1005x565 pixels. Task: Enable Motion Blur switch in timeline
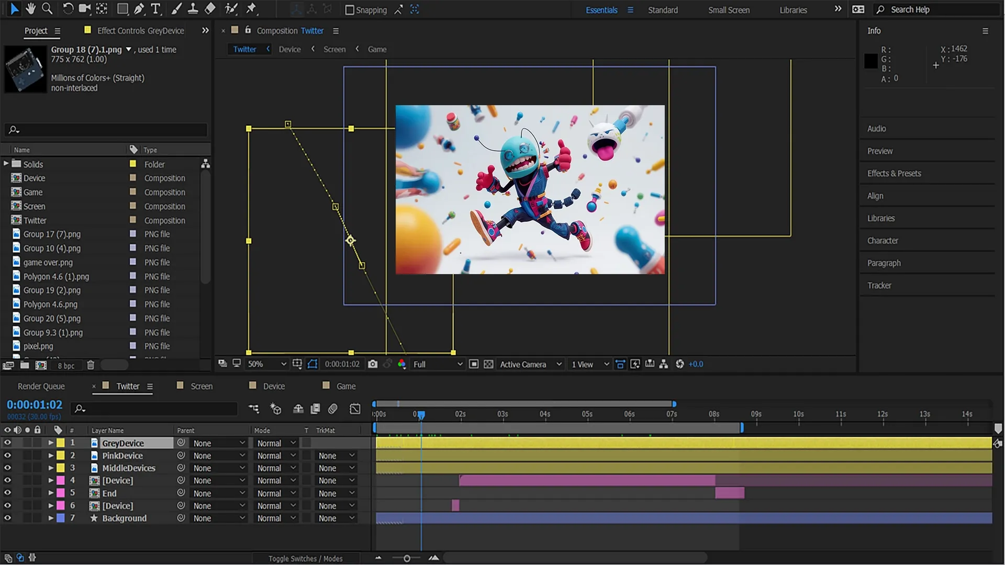[332, 409]
